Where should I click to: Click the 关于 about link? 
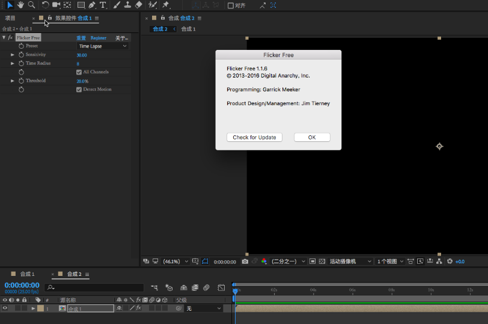[121, 38]
